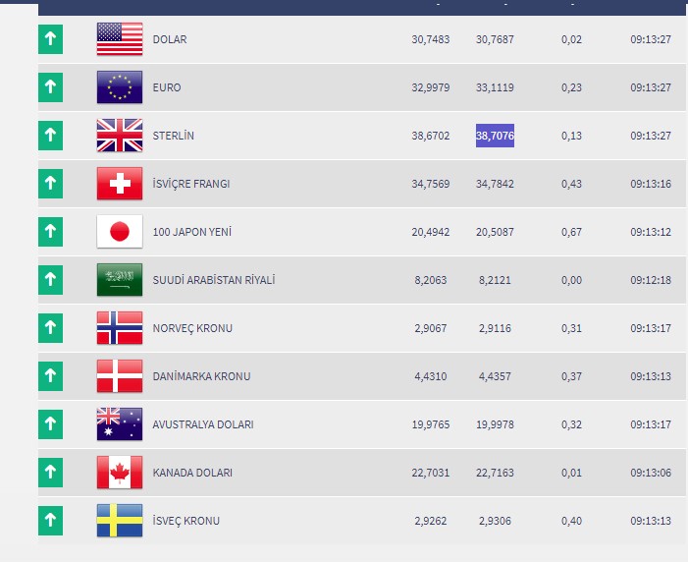
Task: Click the Japan flag icon
Action: click(120, 232)
